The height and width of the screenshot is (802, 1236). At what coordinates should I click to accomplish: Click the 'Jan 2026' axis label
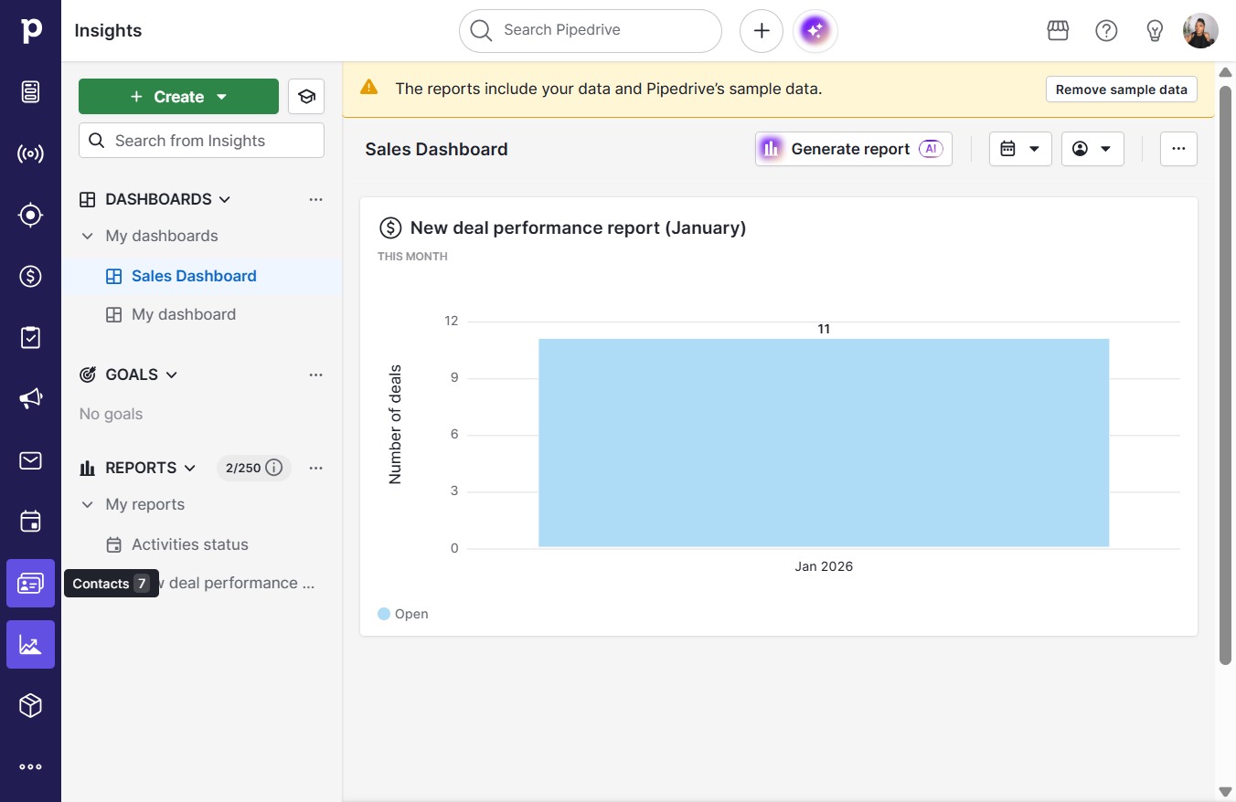[824, 566]
